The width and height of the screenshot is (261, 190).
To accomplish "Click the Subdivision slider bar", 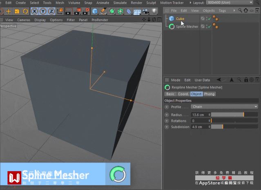I will (234, 127).
